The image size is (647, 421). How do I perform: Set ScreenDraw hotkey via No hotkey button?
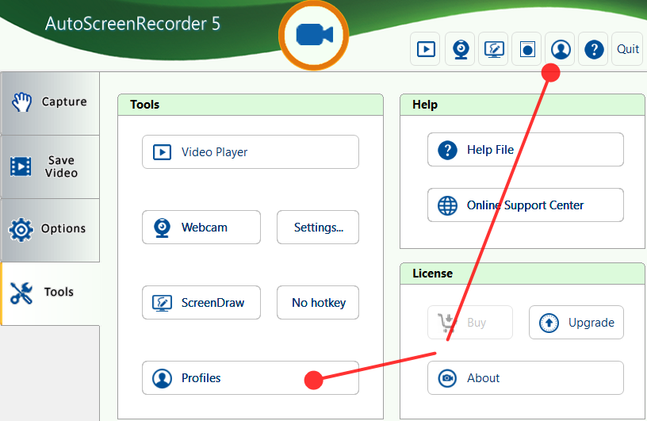[x=318, y=303]
